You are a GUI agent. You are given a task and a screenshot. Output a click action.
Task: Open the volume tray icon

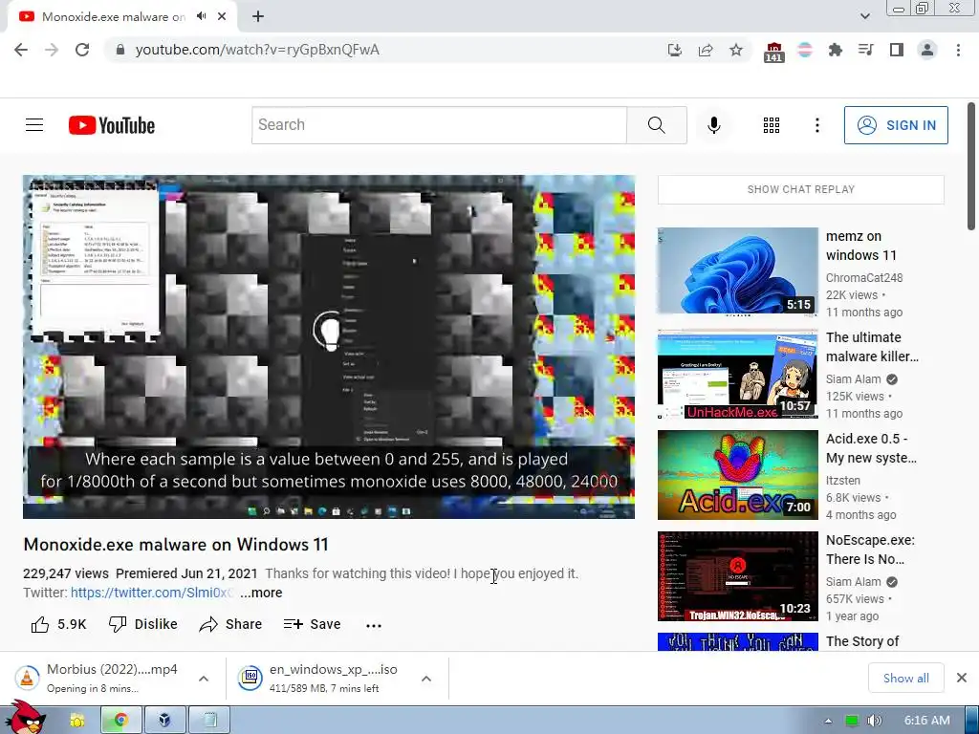click(874, 721)
